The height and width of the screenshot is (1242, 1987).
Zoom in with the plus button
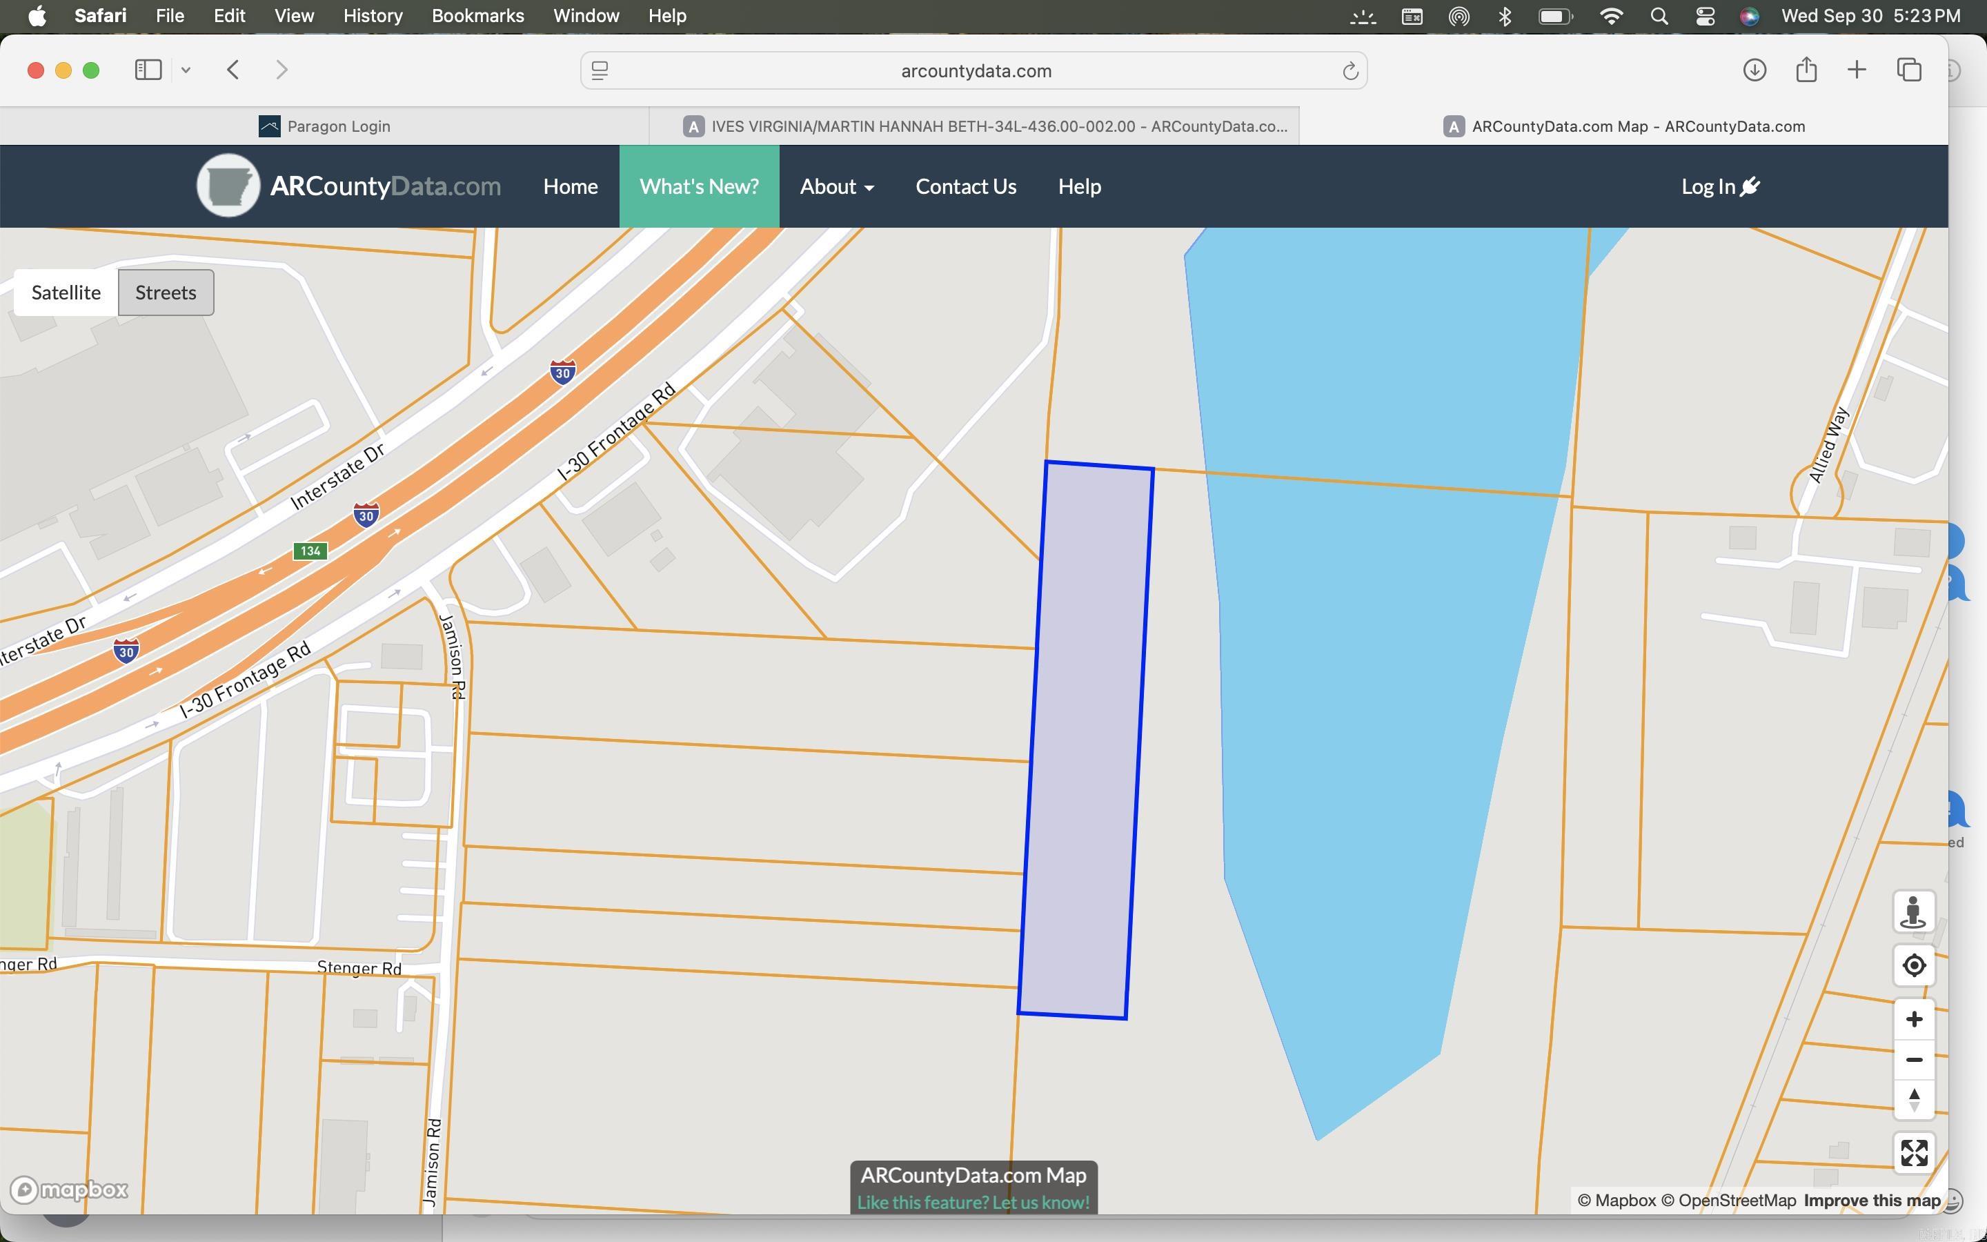(x=1913, y=1019)
